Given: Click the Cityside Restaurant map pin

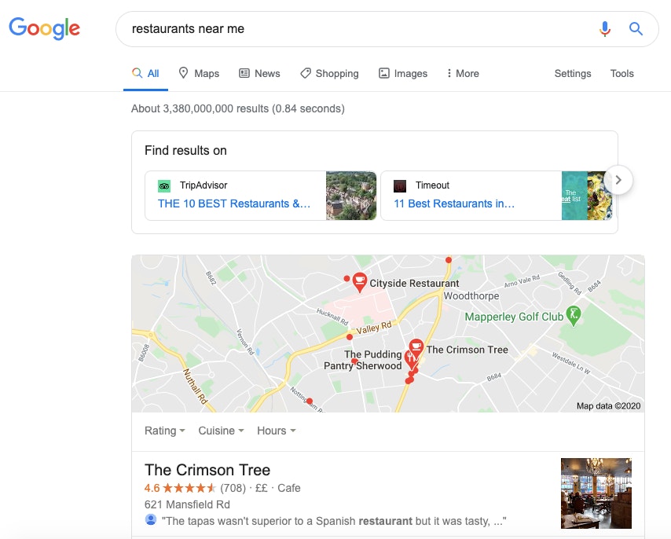Looking at the screenshot, I should point(359,280).
